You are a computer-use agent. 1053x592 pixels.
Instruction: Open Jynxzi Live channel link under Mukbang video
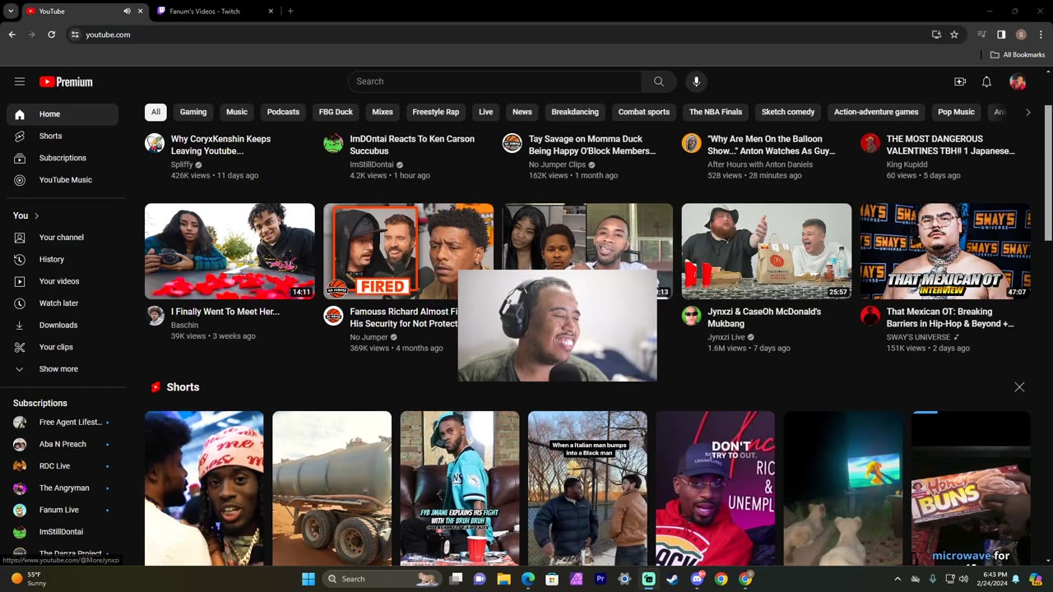point(726,336)
